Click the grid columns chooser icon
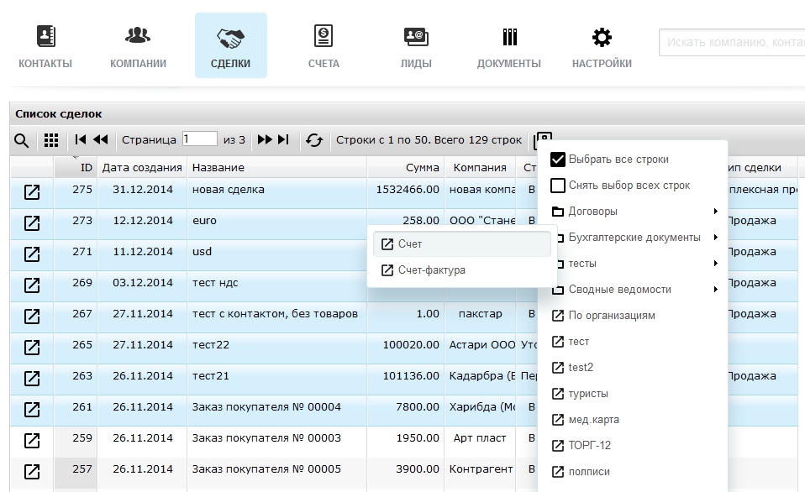Viewport: 805px width, 492px height. 51,140
